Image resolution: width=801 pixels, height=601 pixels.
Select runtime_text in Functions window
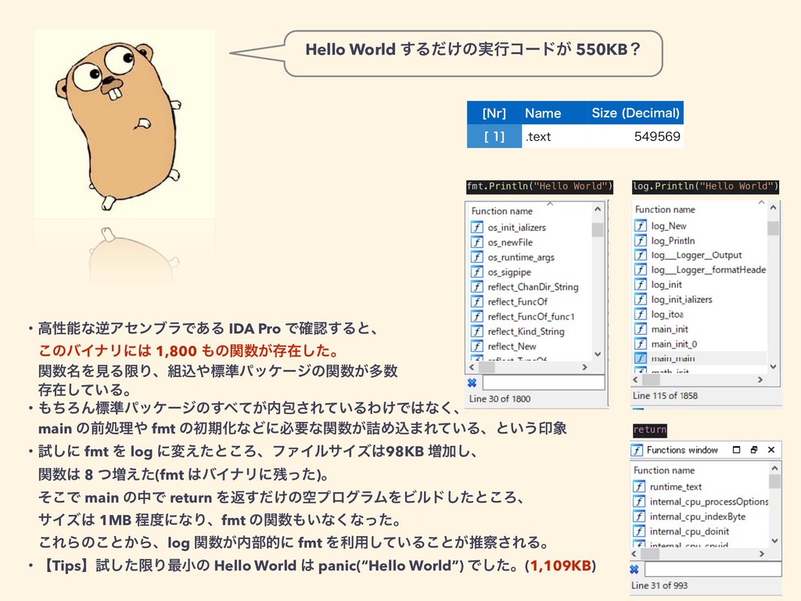pos(676,487)
